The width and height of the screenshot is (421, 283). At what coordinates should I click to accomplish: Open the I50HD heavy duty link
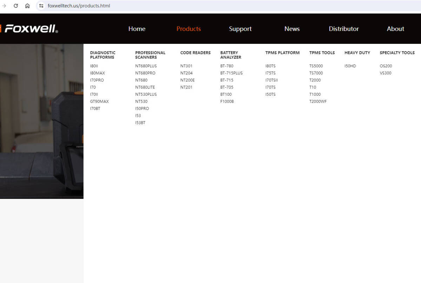tap(350, 66)
